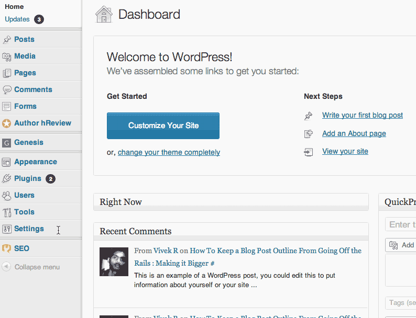Click the Get Started heading
This screenshot has width=416, height=318.
pyautogui.click(x=127, y=96)
